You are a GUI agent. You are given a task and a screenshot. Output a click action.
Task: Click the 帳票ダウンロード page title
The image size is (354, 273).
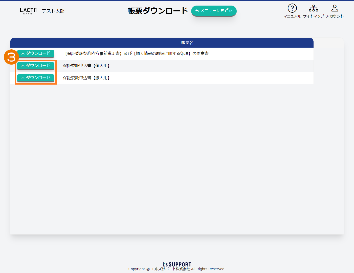tap(158, 11)
